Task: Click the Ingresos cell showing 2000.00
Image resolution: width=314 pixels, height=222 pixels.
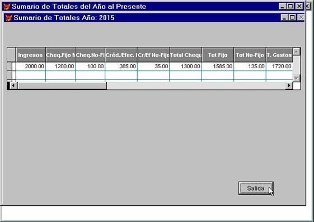Action: [31, 67]
